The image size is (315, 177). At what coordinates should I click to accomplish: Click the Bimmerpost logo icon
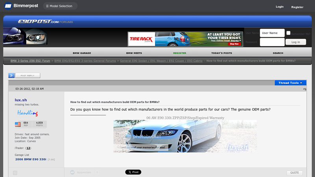click(8, 6)
